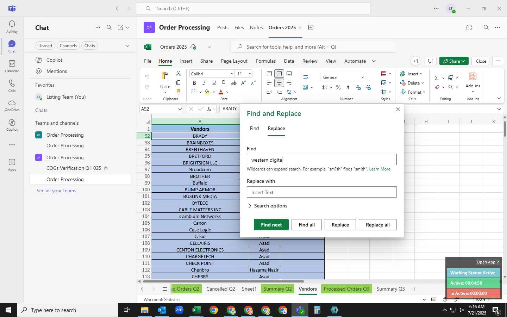Viewport: 507px width, 317px height.
Task: Toggle Top Align vertical alignment
Action: (269, 74)
